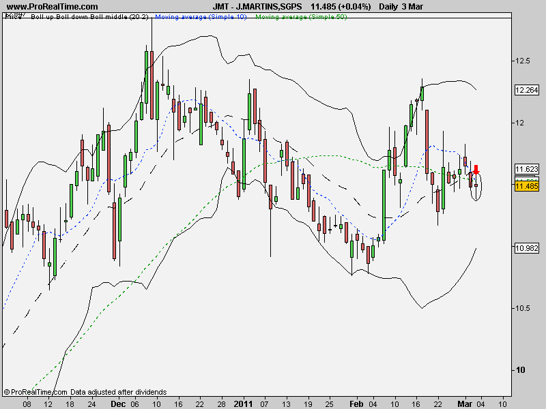546x409 pixels.
Task: Click the 12.264 upper band price tag
Action: tap(526, 90)
